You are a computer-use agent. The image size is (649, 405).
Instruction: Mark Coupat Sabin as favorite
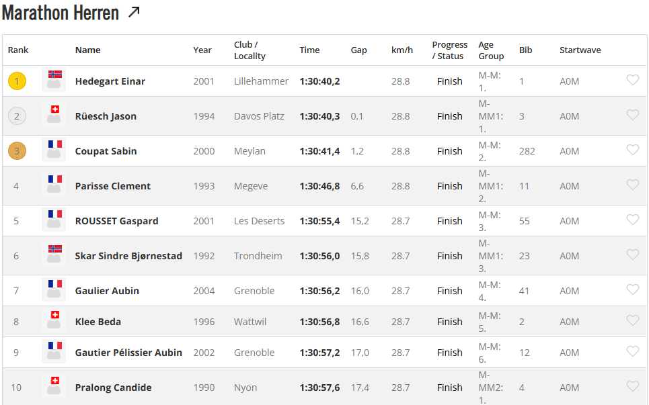[x=632, y=150]
